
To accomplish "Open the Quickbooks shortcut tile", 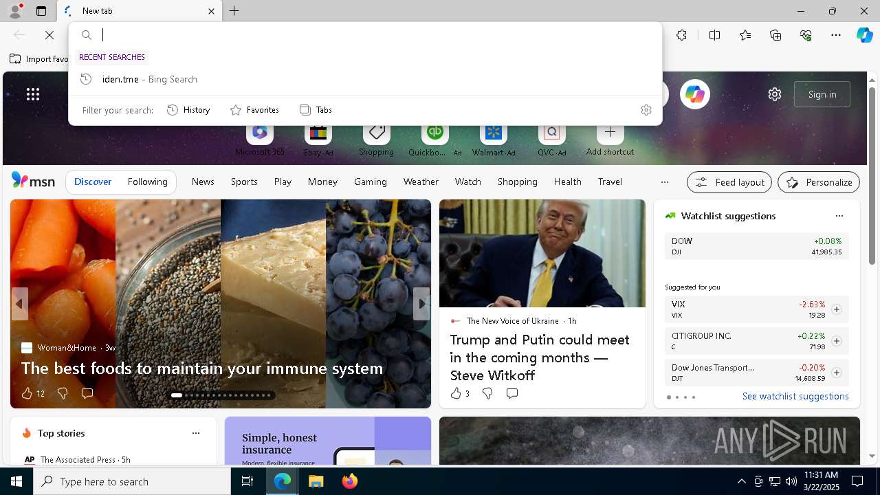I will [434, 139].
